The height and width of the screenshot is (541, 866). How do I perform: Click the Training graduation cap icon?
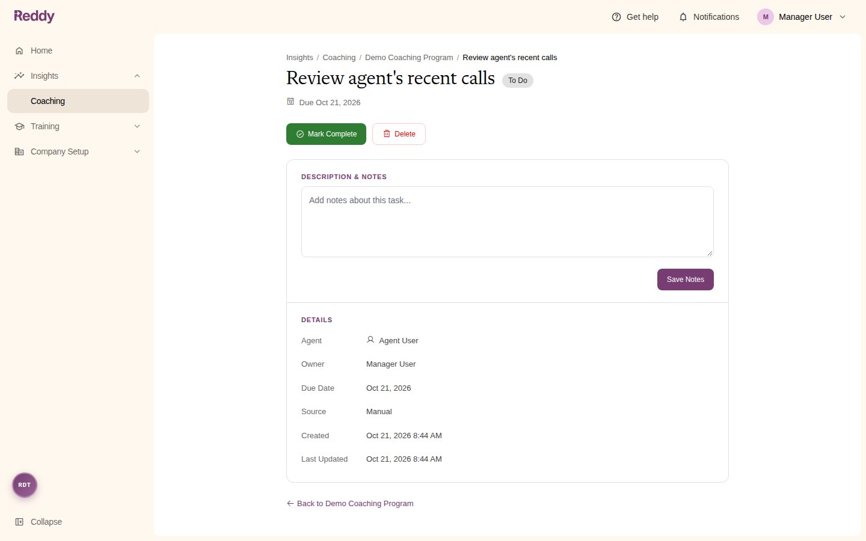19,126
